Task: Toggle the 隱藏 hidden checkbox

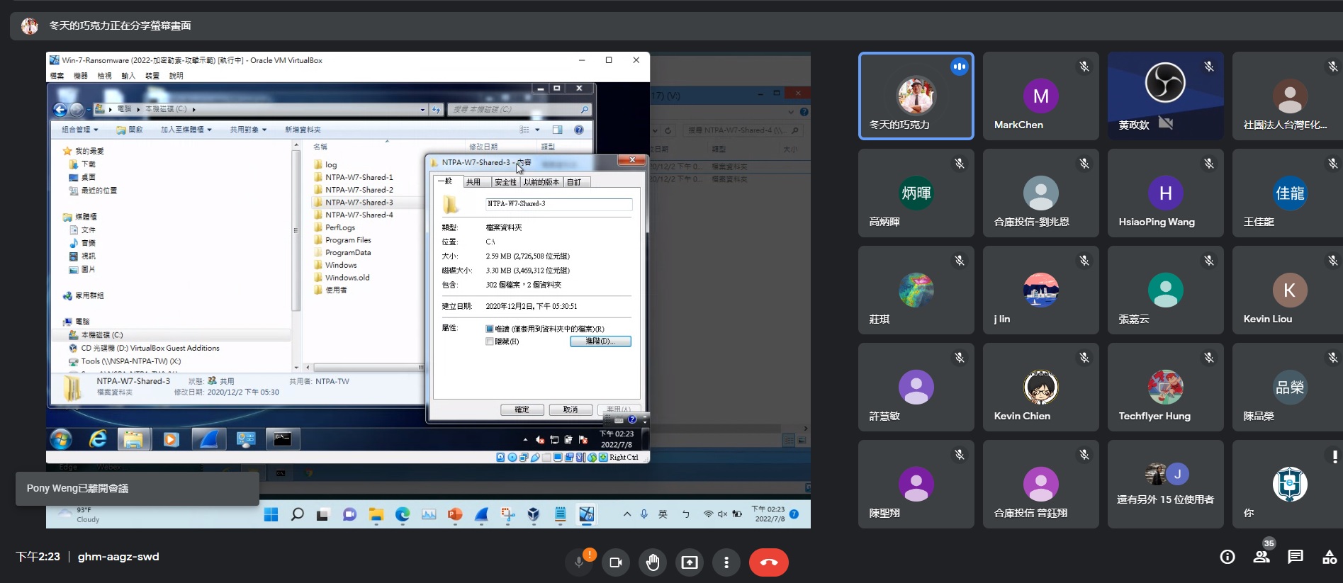Action: tap(490, 341)
